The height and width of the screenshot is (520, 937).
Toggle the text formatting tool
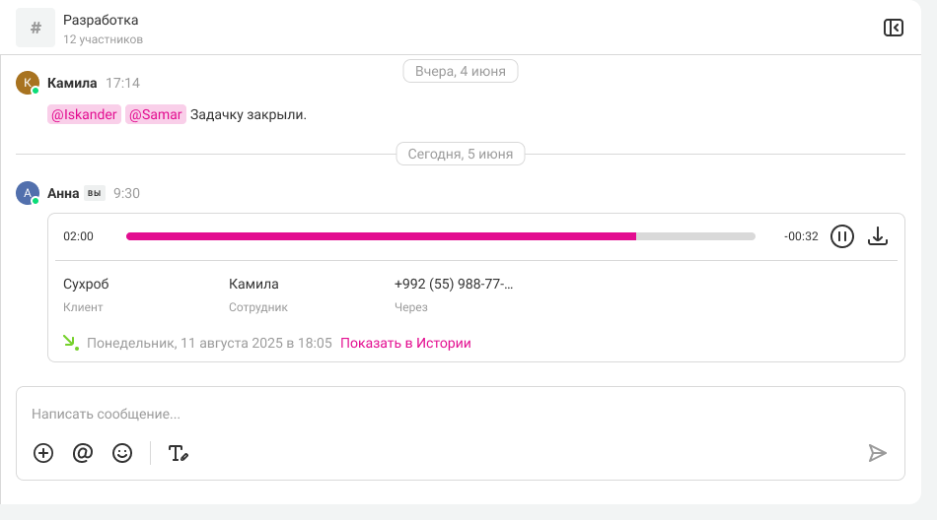[x=179, y=453]
